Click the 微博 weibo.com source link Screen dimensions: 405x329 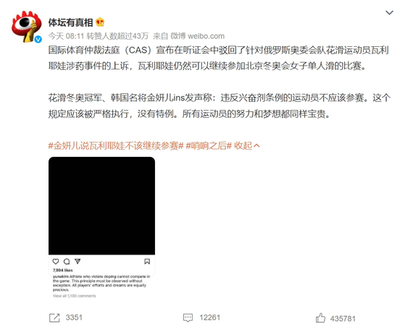coord(197,36)
